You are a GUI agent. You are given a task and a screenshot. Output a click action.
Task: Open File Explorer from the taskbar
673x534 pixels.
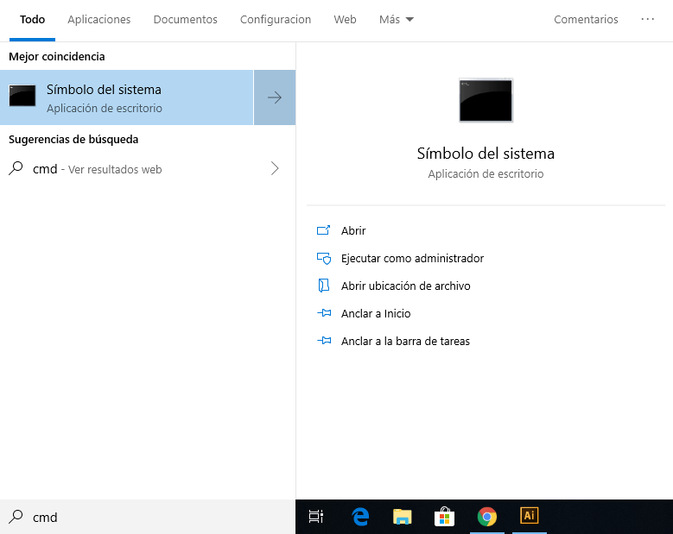click(x=403, y=517)
